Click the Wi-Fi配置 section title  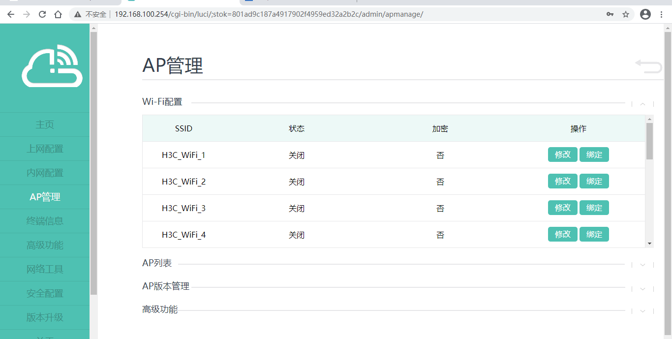[x=162, y=102]
